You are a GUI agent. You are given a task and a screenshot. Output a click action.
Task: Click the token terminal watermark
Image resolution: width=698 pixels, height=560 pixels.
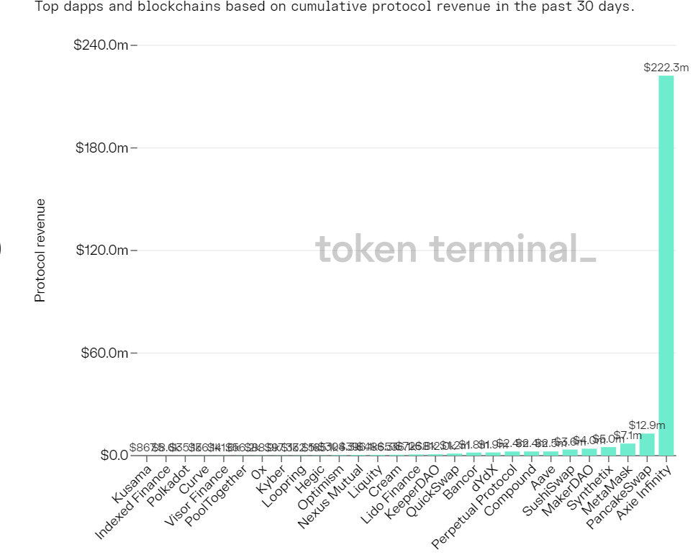pyautogui.click(x=455, y=249)
